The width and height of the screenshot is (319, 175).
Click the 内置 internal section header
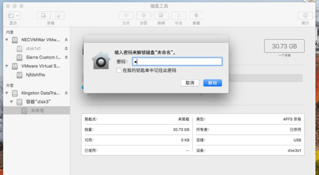10,32
